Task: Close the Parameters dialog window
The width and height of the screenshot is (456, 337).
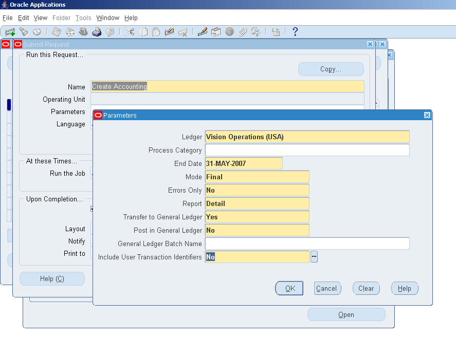Action: pos(427,115)
